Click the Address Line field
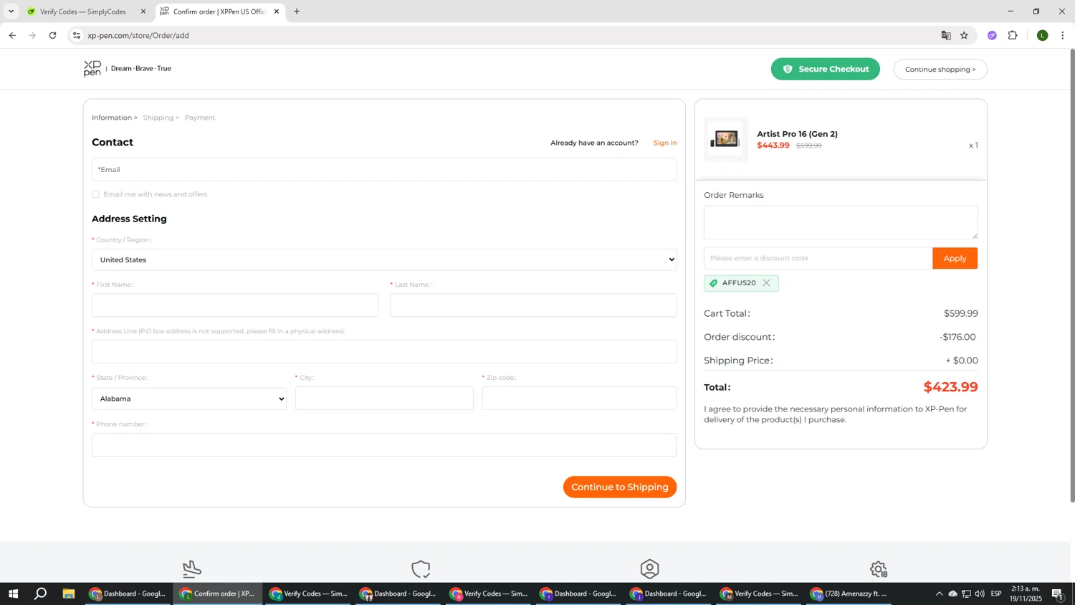Viewport: 1075px width, 605px height. (384, 352)
